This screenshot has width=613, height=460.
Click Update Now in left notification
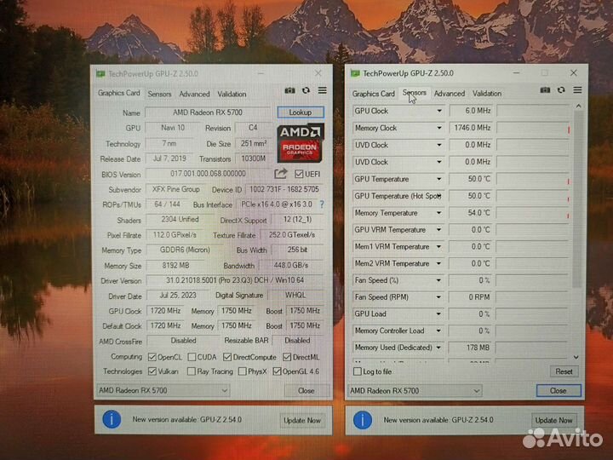(302, 421)
